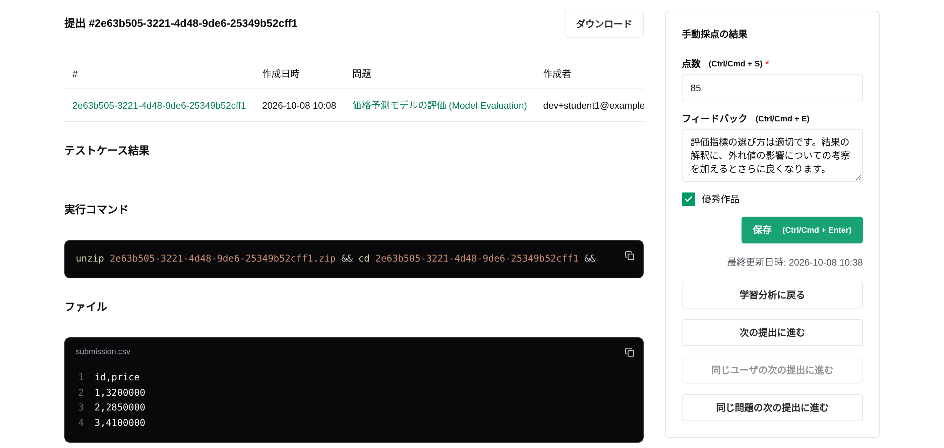Image resolution: width=944 pixels, height=448 pixels.
Task: Click code line 1,3200000
Action: [120, 392]
